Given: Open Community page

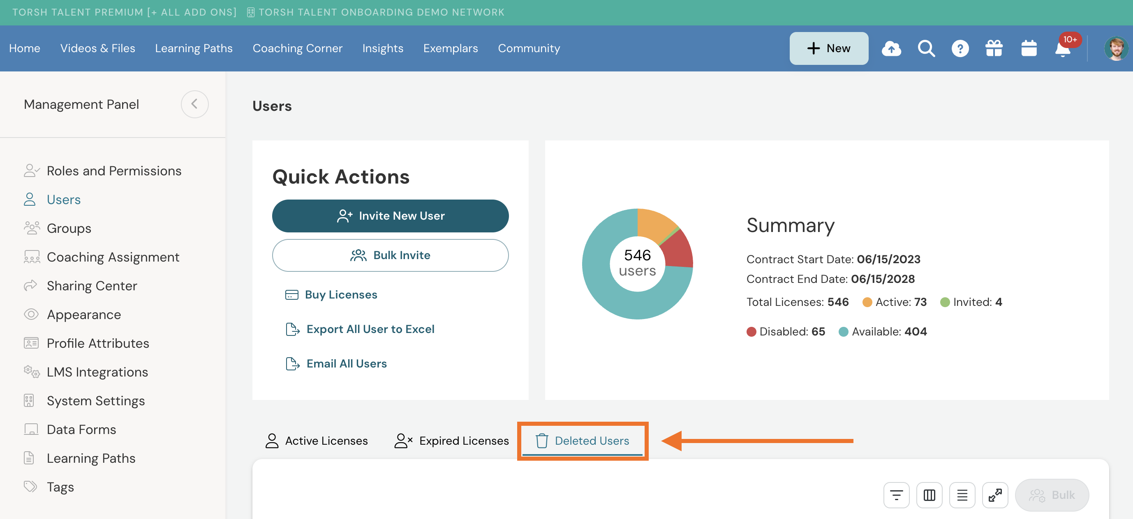Looking at the screenshot, I should tap(529, 48).
